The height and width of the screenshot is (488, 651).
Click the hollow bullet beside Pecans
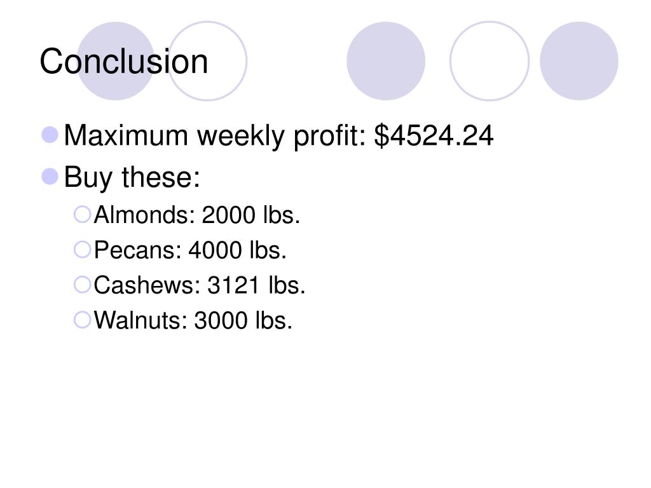point(82,250)
